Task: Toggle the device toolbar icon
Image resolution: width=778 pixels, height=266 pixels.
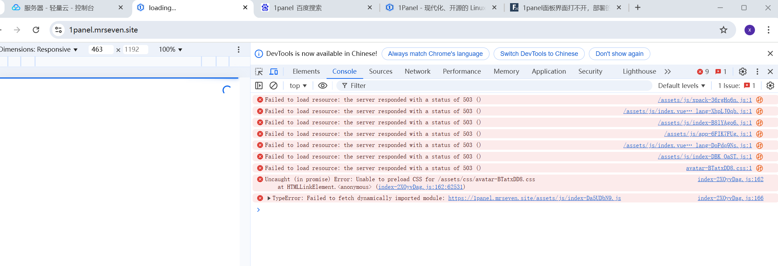Action: [x=274, y=72]
